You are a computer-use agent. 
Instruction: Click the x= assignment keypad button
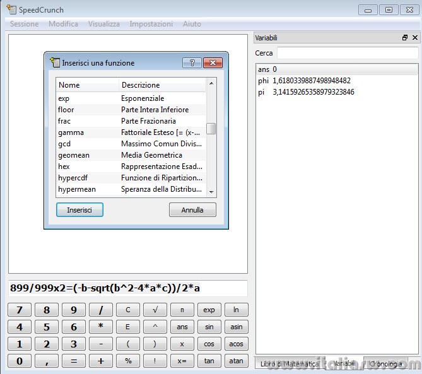pyautogui.click(x=182, y=361)
